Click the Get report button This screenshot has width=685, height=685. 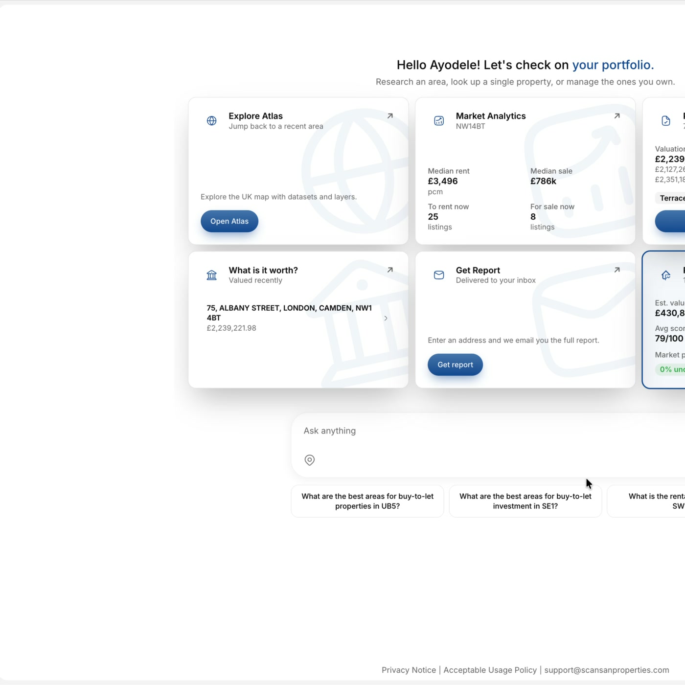[455, 365]
